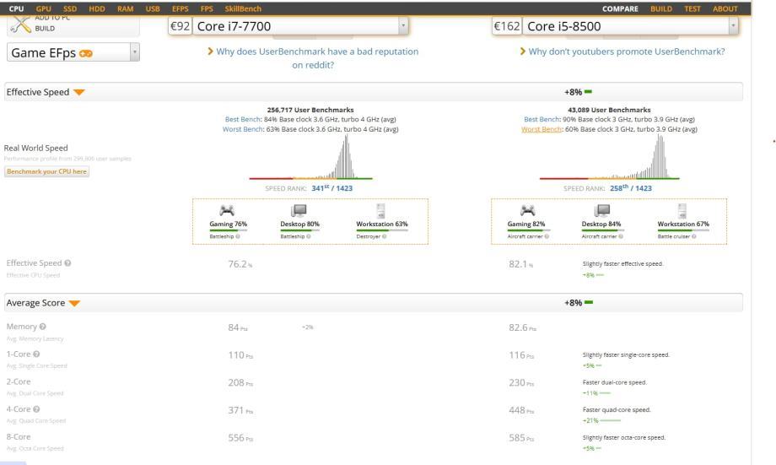Viewport: 776px width, 465px height.
Task: Open Best Bench link for Core i5-8500
Action: point(542,119)
